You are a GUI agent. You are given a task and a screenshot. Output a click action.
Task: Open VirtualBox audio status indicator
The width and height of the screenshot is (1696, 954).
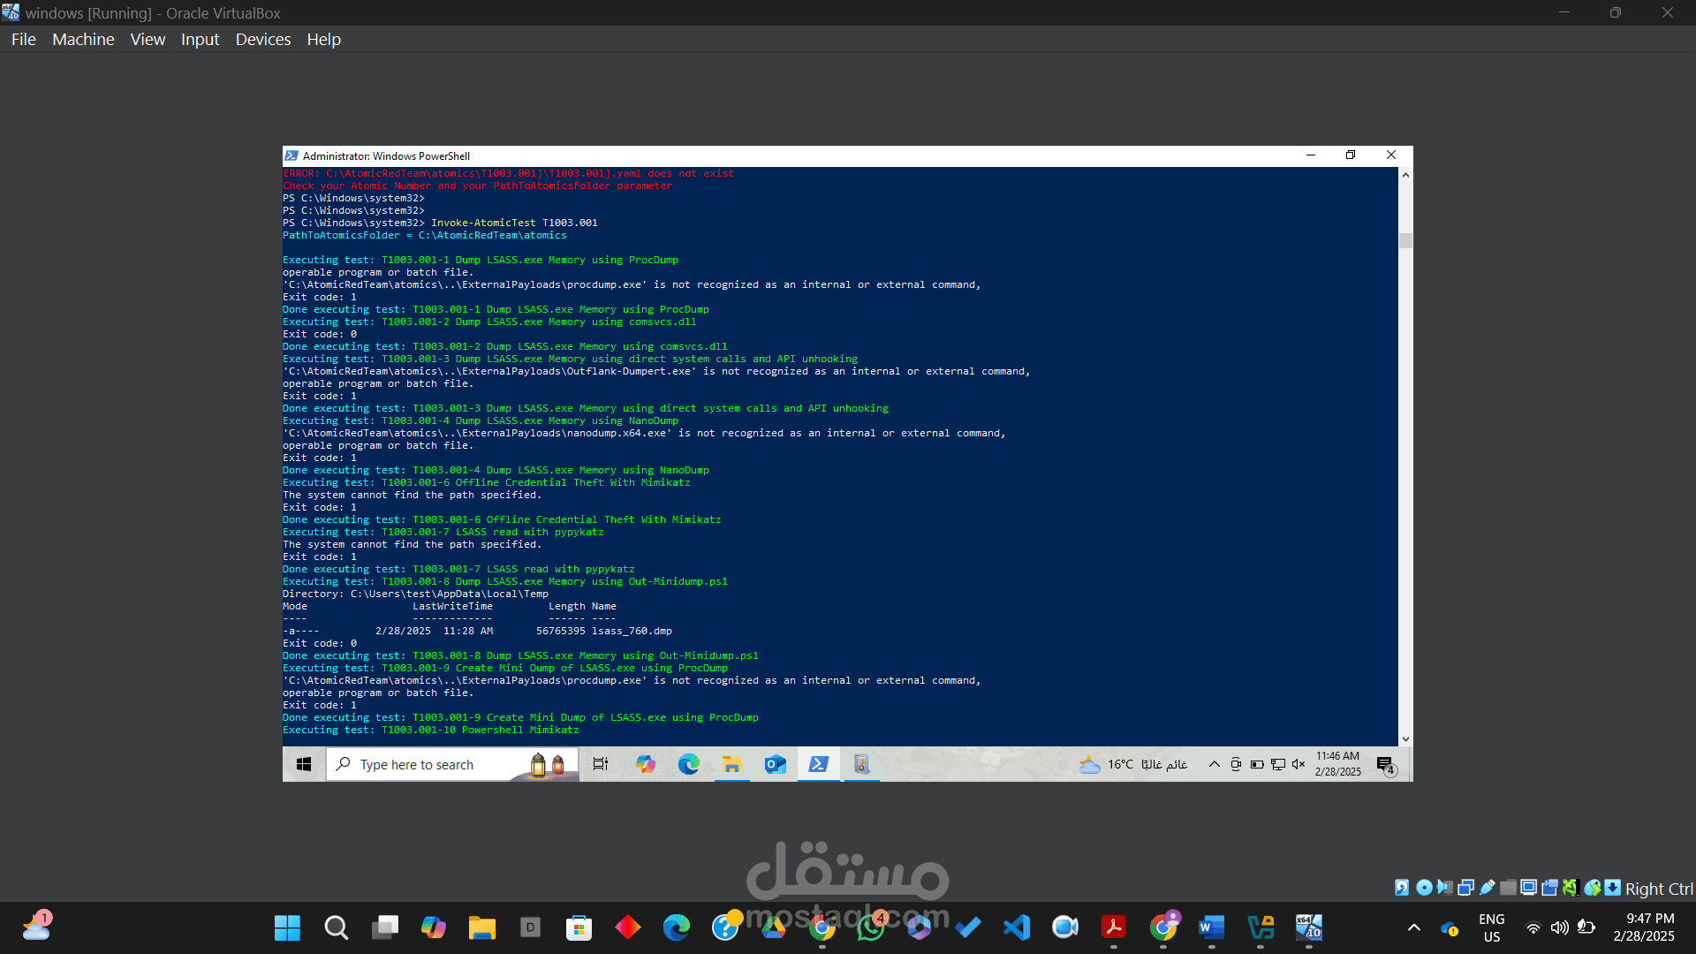[1445, 888]
